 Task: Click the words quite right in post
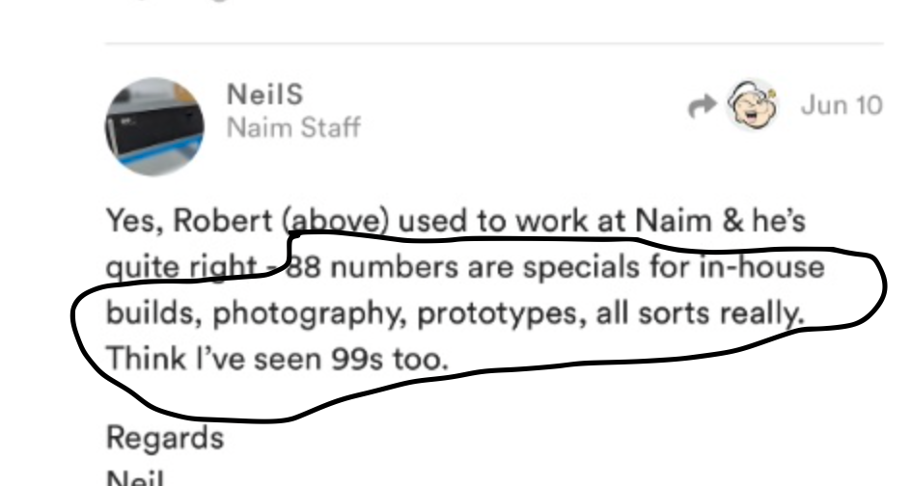pyautogui.click(x=181, y=268)
